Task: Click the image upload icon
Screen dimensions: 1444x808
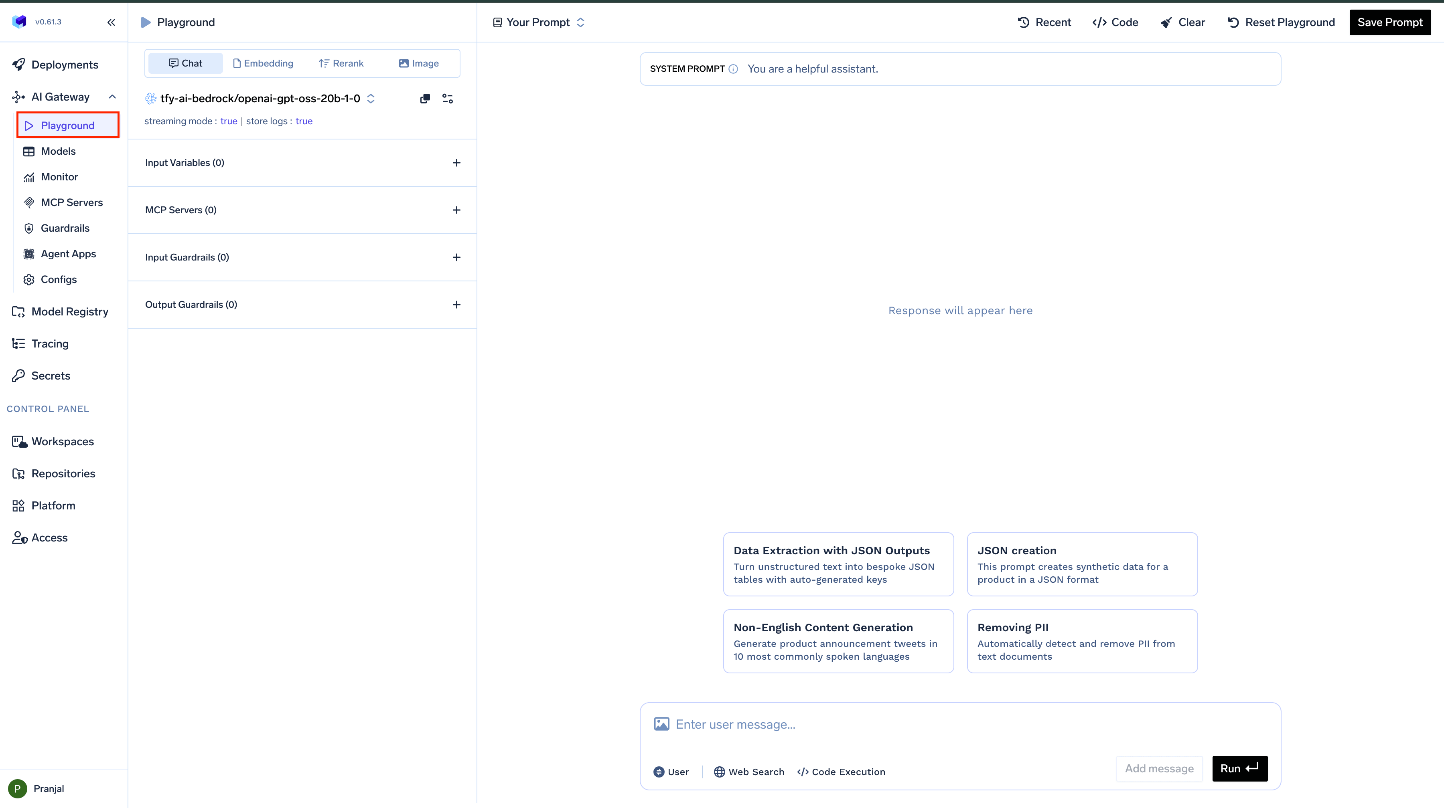Action: [661, 724]
